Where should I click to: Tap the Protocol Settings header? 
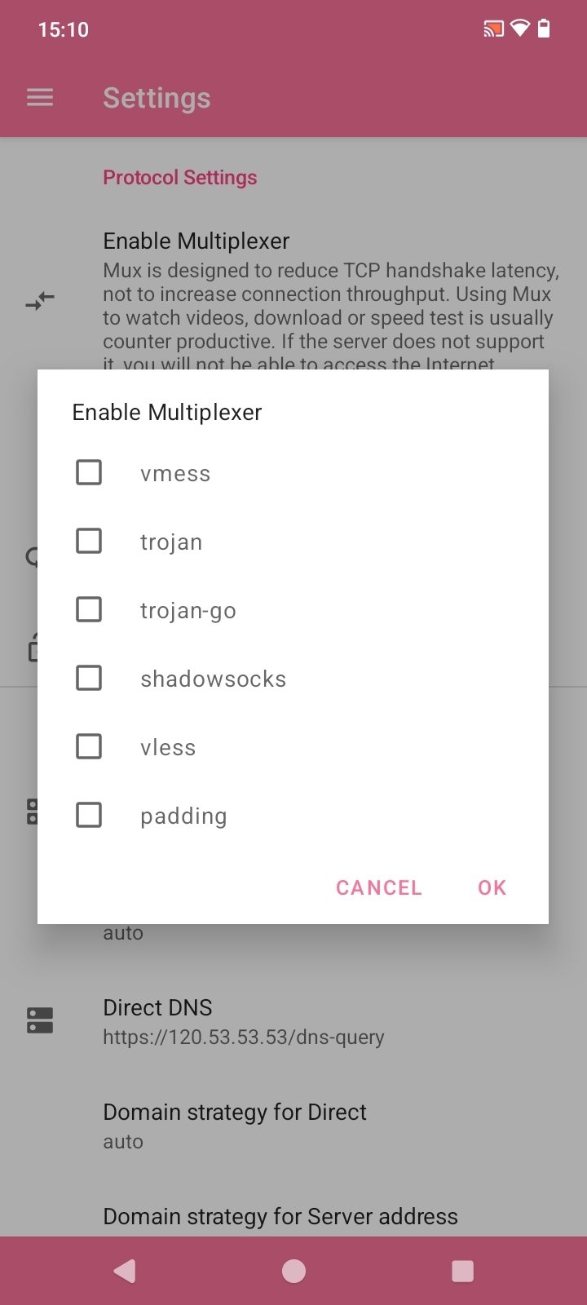coord(179,178)
